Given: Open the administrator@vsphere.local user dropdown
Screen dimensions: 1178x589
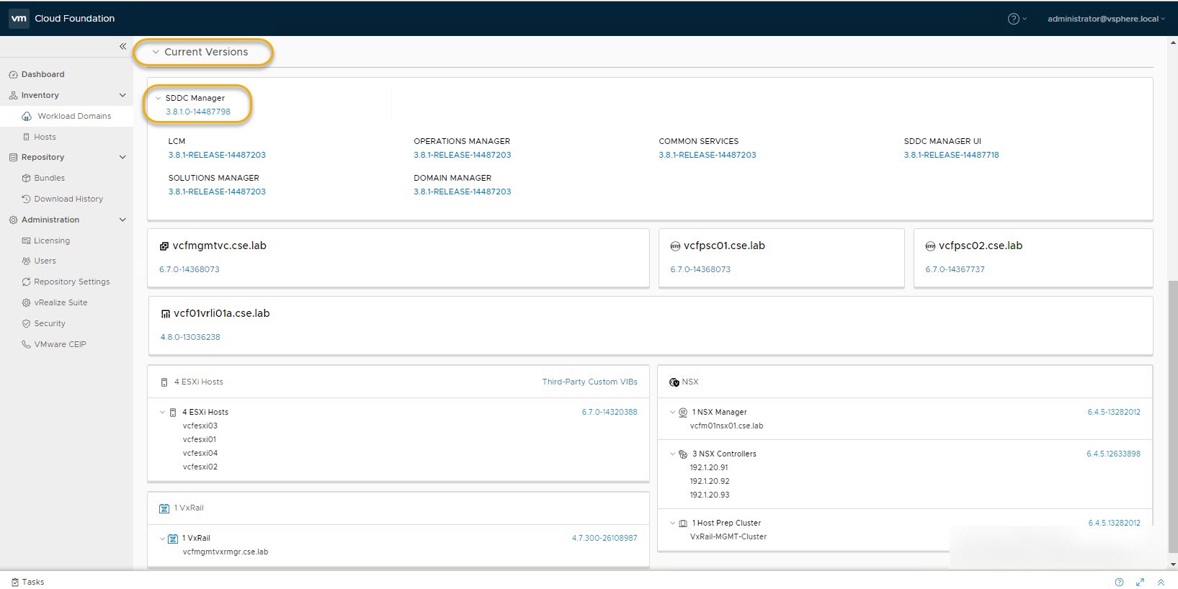Looking at the screenshot, I should [1105, 19].
